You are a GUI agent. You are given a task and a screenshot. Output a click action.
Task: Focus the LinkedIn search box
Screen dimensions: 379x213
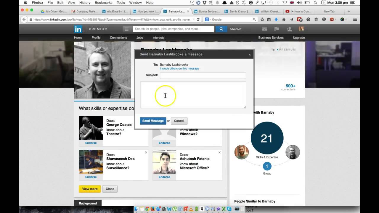[x=173, y=29]
